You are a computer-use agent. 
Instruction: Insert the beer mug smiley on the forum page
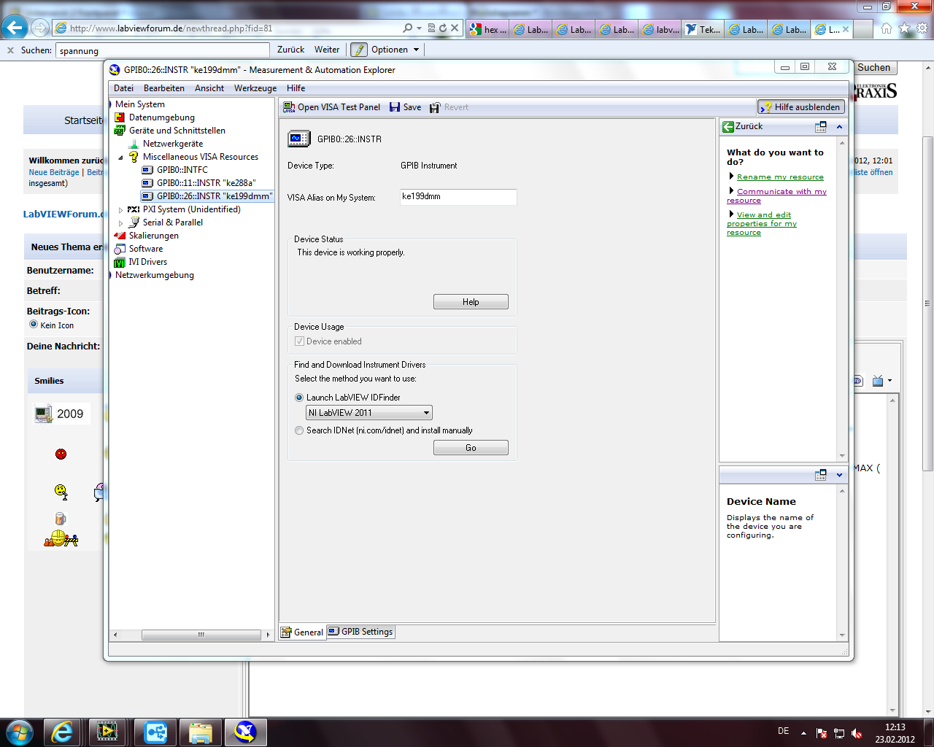click(61, 519)
